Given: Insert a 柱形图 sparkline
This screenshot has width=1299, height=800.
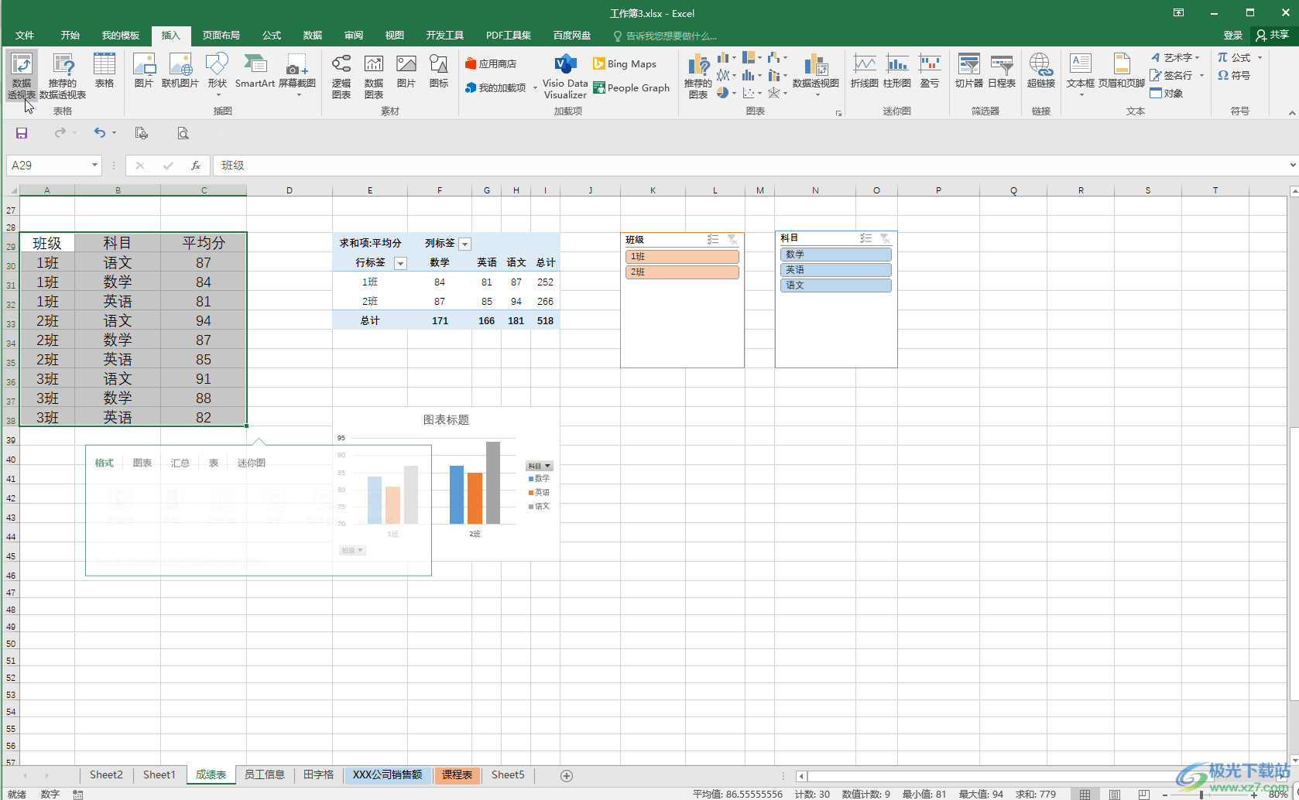Looking at the screenshot, I should coord(897,70).
